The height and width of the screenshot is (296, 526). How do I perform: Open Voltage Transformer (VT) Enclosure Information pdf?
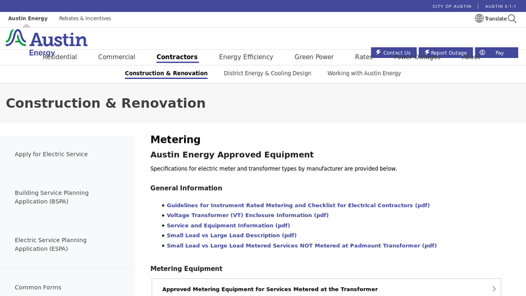(248, 215)
